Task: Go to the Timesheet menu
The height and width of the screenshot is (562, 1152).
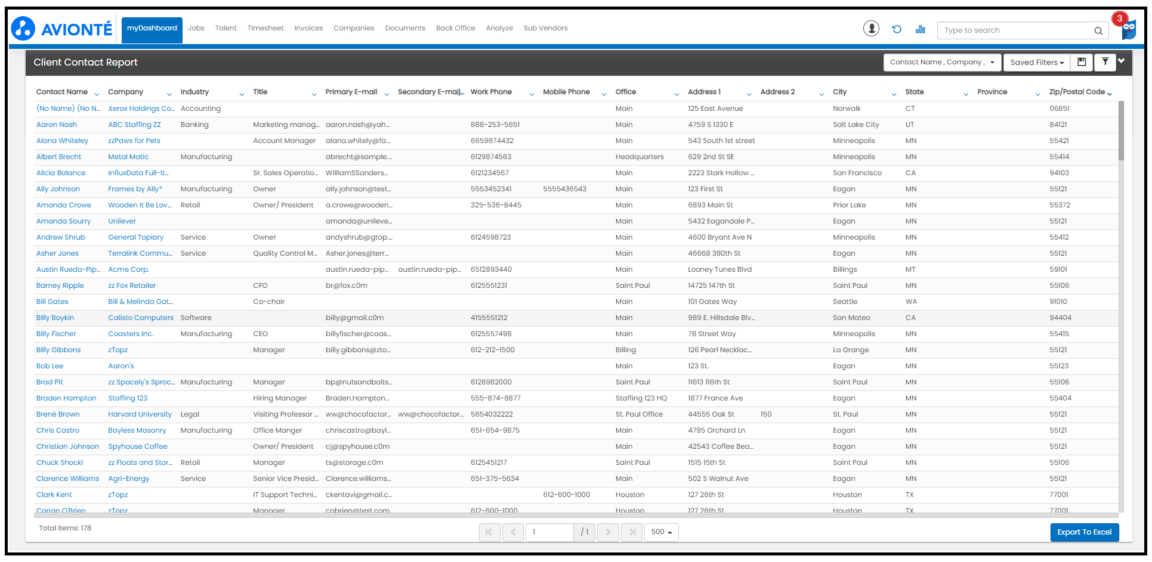Action: point(265,28)
